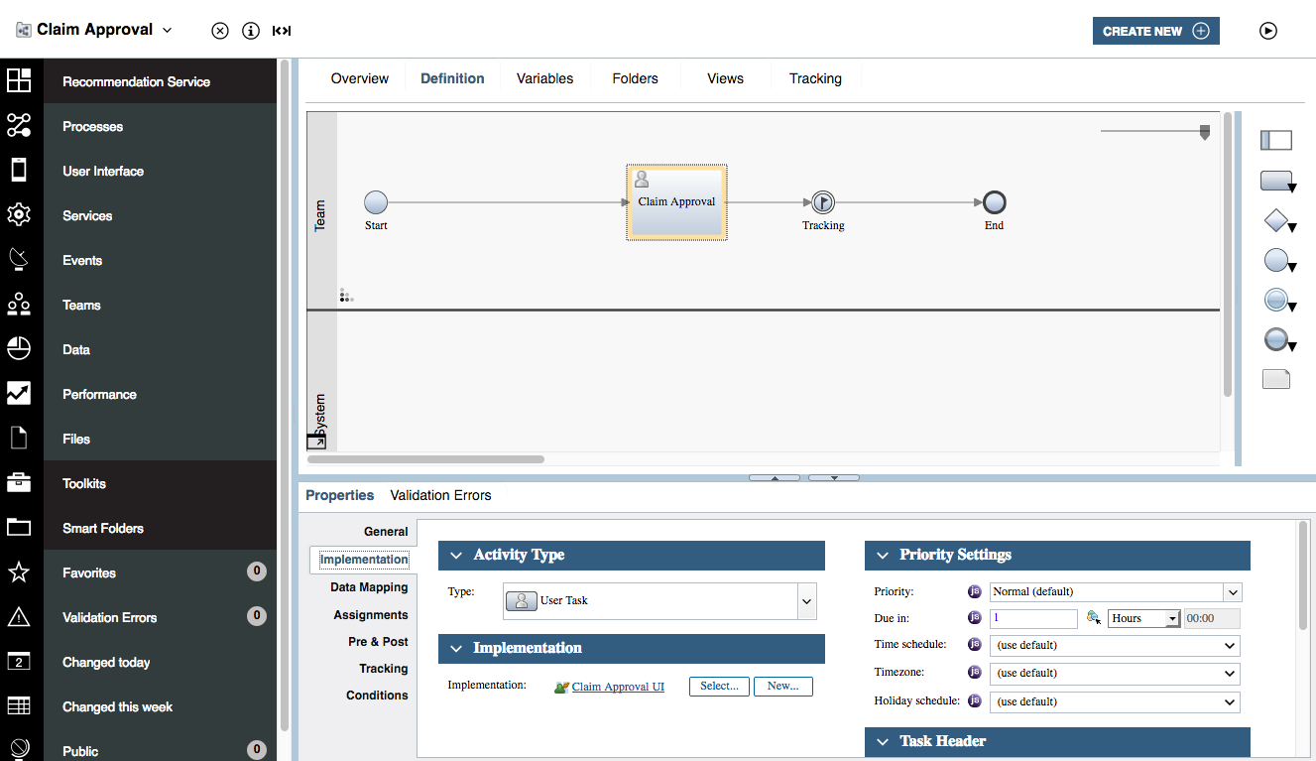Viewport: 1316px width, 761px height.
Task: Switch to the Variables tab
Action: pos(544,78)
